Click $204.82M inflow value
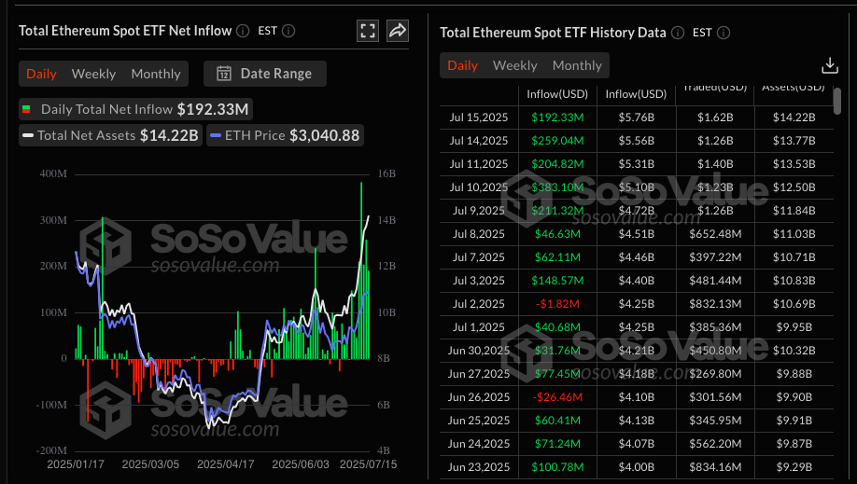The width and height of the screenshot is (857, 484). 557,164
